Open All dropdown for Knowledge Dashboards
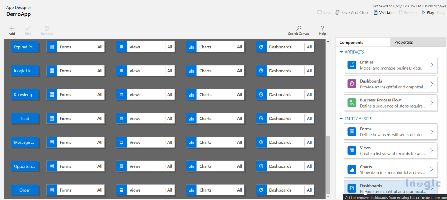This screenshot has width=447, height=200. point(309,95)
